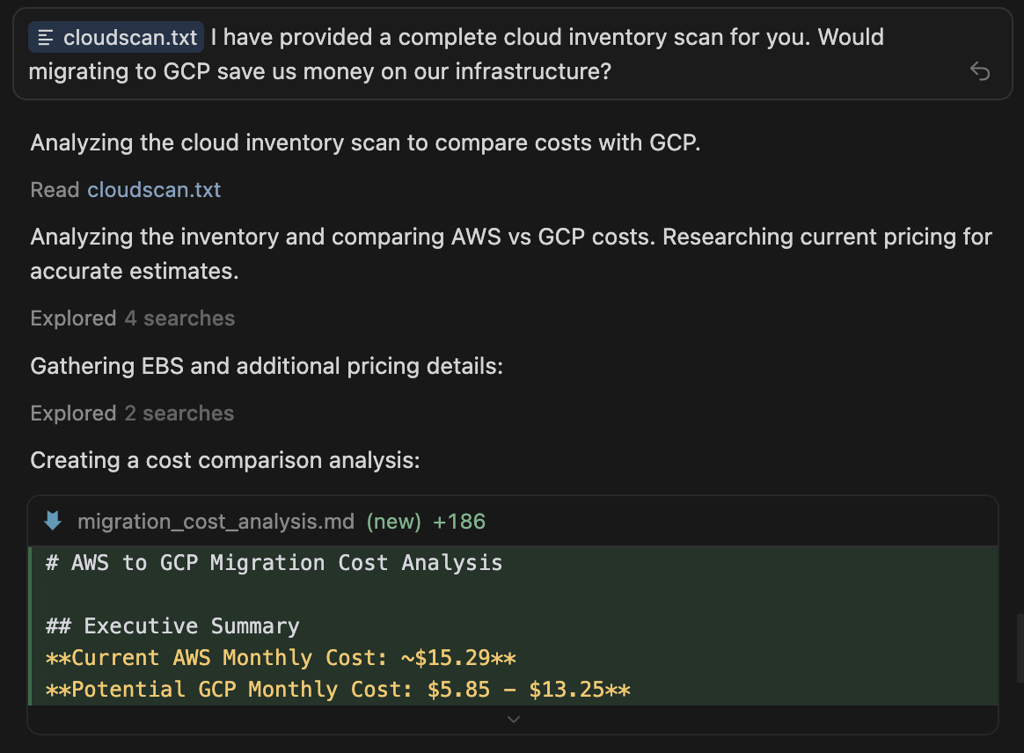Click the user prompt message text
Viewport: 1024px width, 753px height.
click(456, 55)
